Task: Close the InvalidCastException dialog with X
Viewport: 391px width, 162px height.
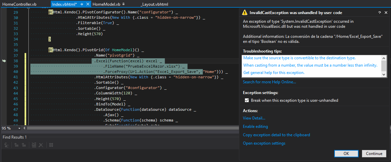Action: click(x=385, y=12)
